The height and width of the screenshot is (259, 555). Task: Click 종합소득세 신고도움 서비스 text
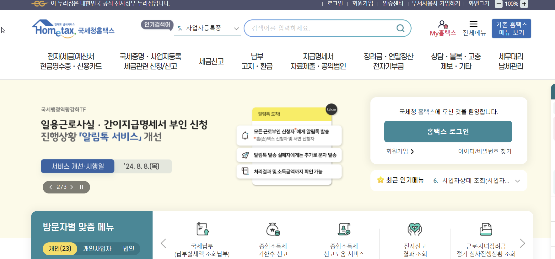point(344,250)
